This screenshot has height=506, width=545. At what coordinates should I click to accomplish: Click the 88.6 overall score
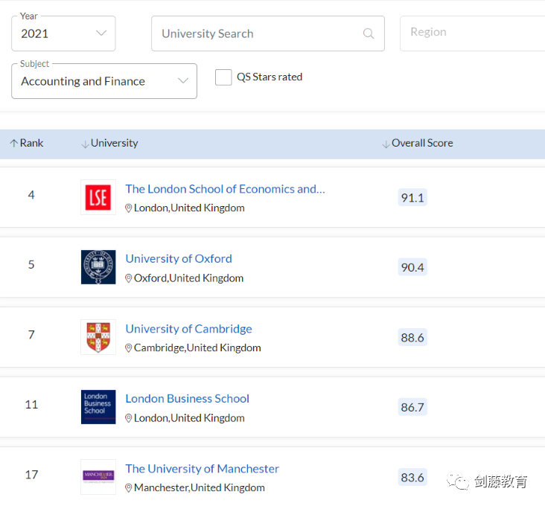tap(412, 338)
